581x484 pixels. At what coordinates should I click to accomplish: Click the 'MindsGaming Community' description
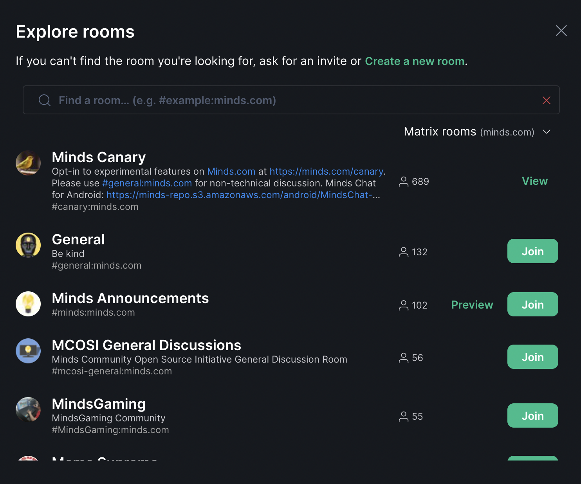tap(108, 418)
